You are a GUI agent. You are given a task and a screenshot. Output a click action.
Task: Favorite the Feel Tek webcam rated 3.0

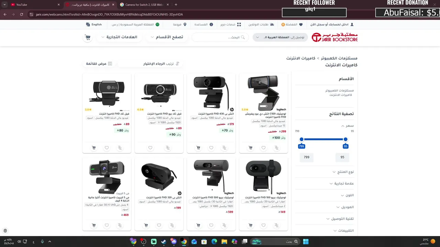107,148
